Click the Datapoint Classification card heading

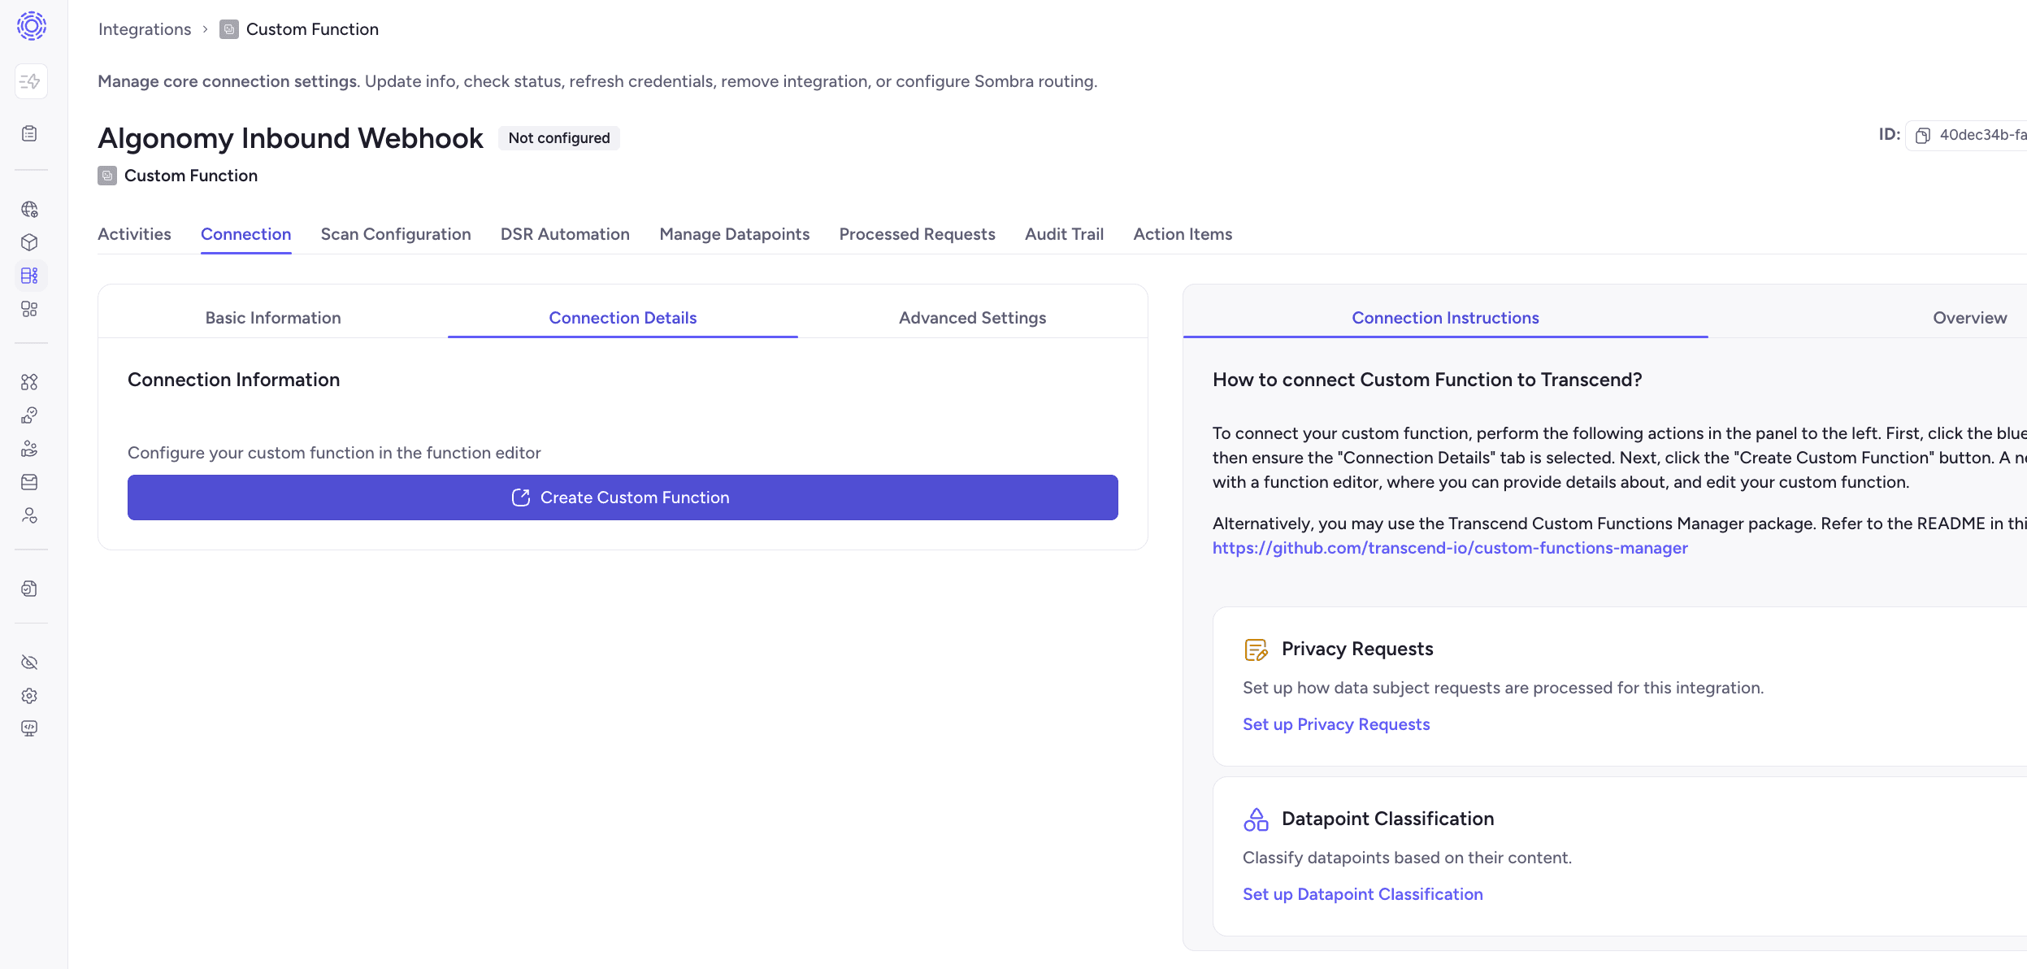1387,819
